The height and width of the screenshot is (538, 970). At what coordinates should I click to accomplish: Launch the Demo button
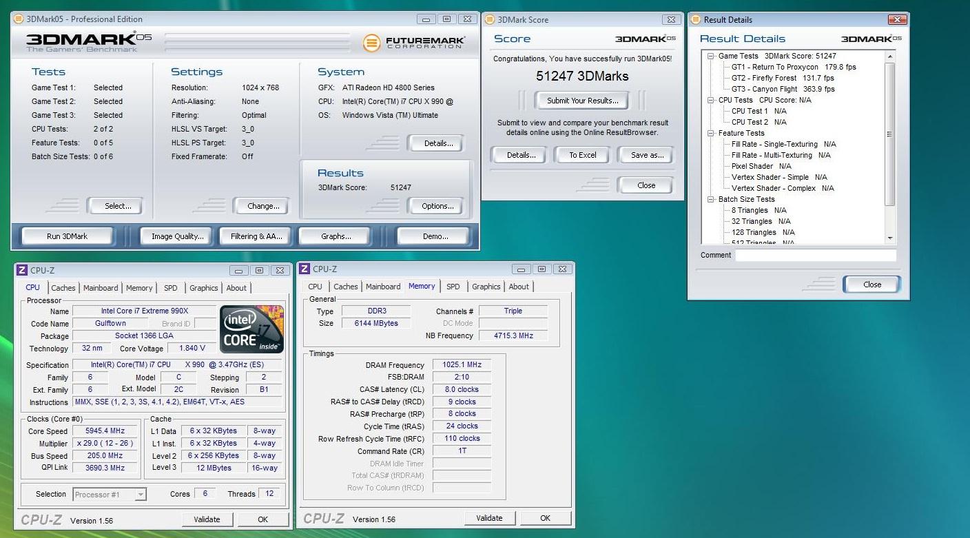point(435,236)
